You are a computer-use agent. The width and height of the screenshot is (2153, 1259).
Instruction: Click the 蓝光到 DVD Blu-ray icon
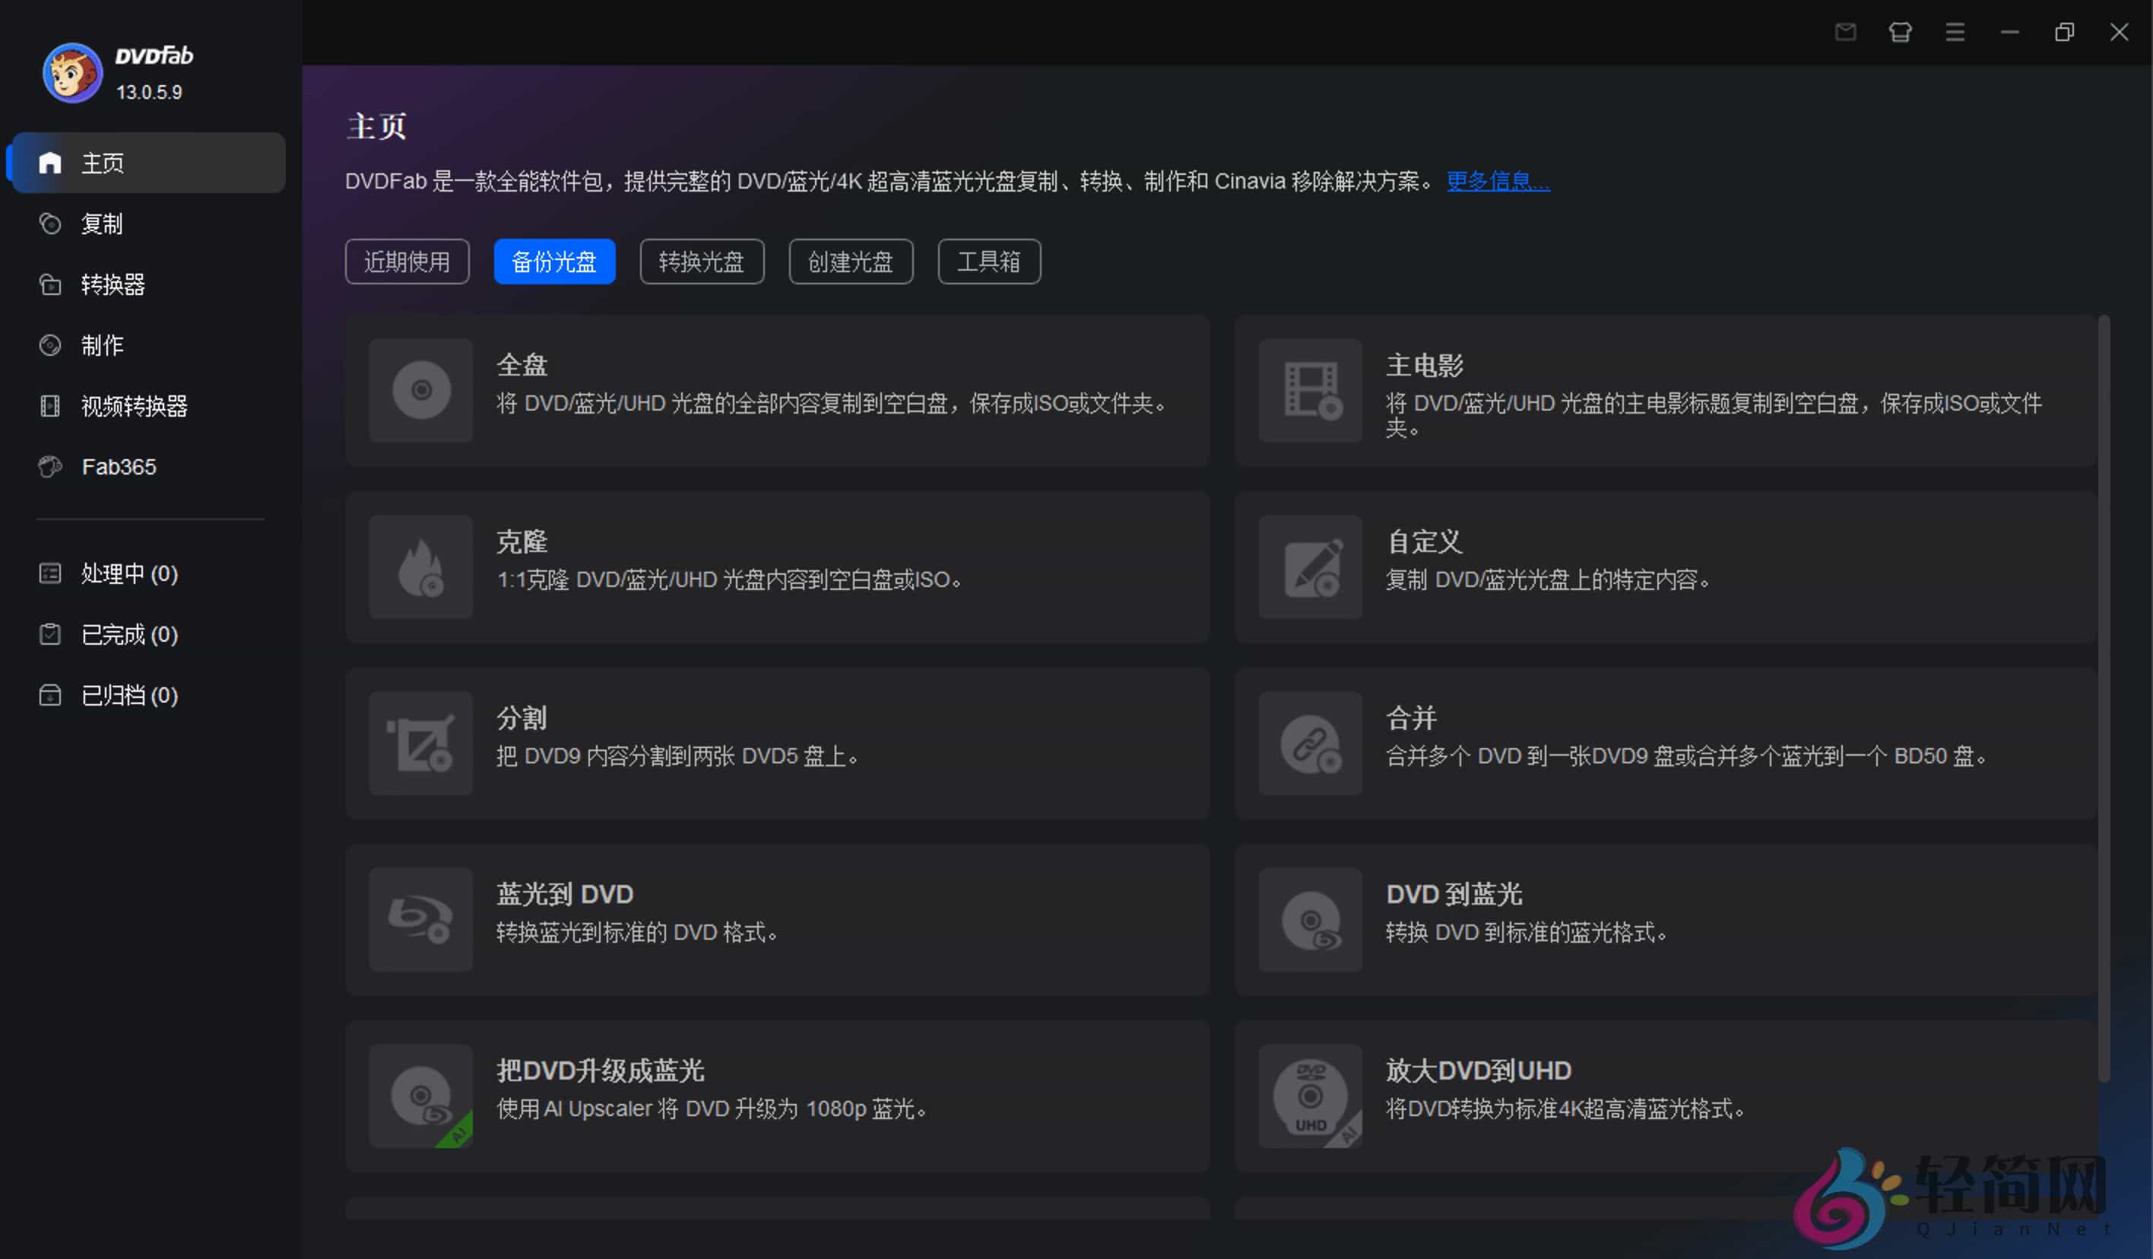tap(421, 920)
